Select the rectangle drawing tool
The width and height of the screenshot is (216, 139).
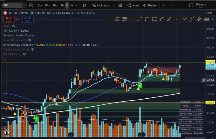[154, 19]
